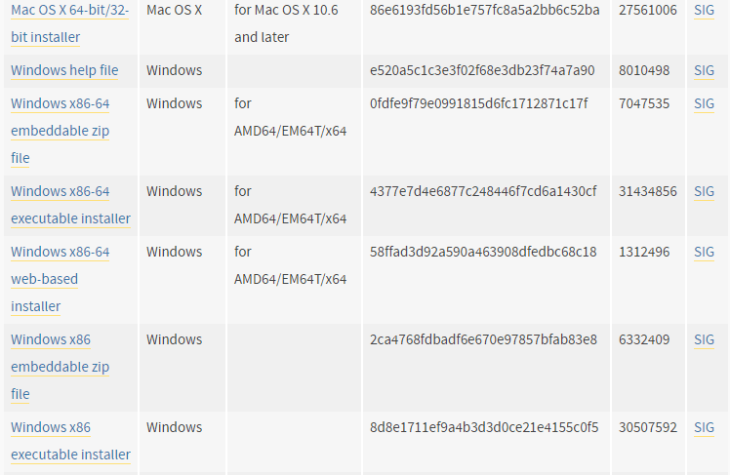Open SIG for x86 embeddable zip file
730x475 pixels.
(704, 339)
